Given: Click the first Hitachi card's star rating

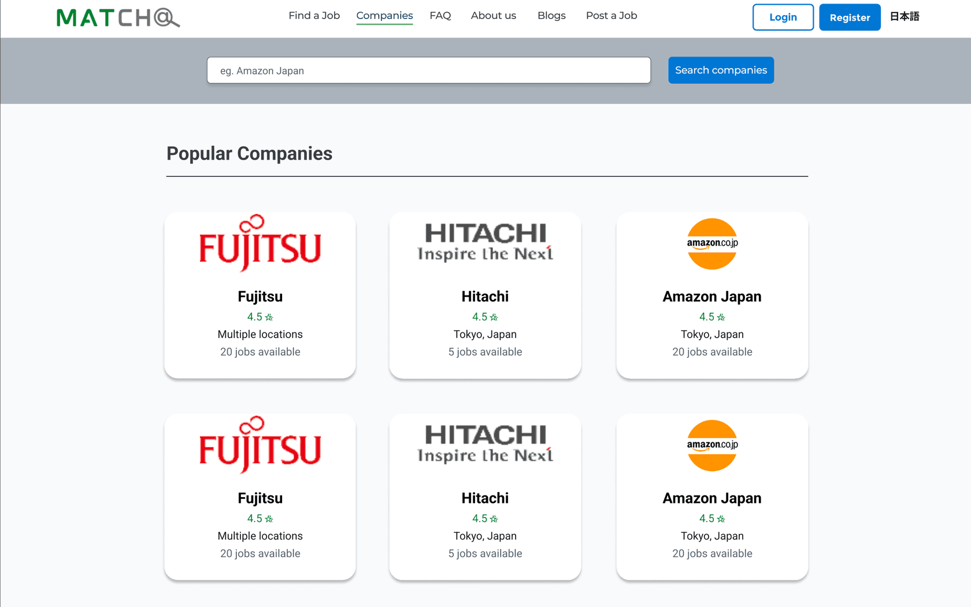Looking at the screenshot, I should pos(485,317).
